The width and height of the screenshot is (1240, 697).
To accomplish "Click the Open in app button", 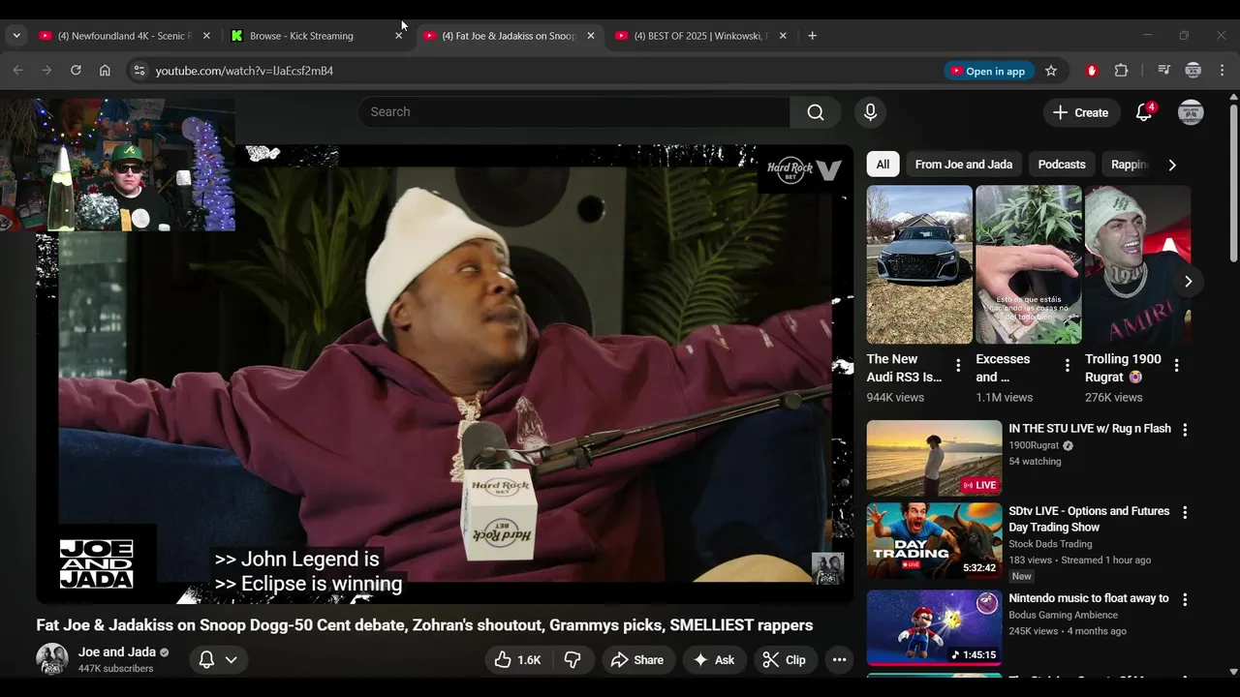I will tap(989, 71).
